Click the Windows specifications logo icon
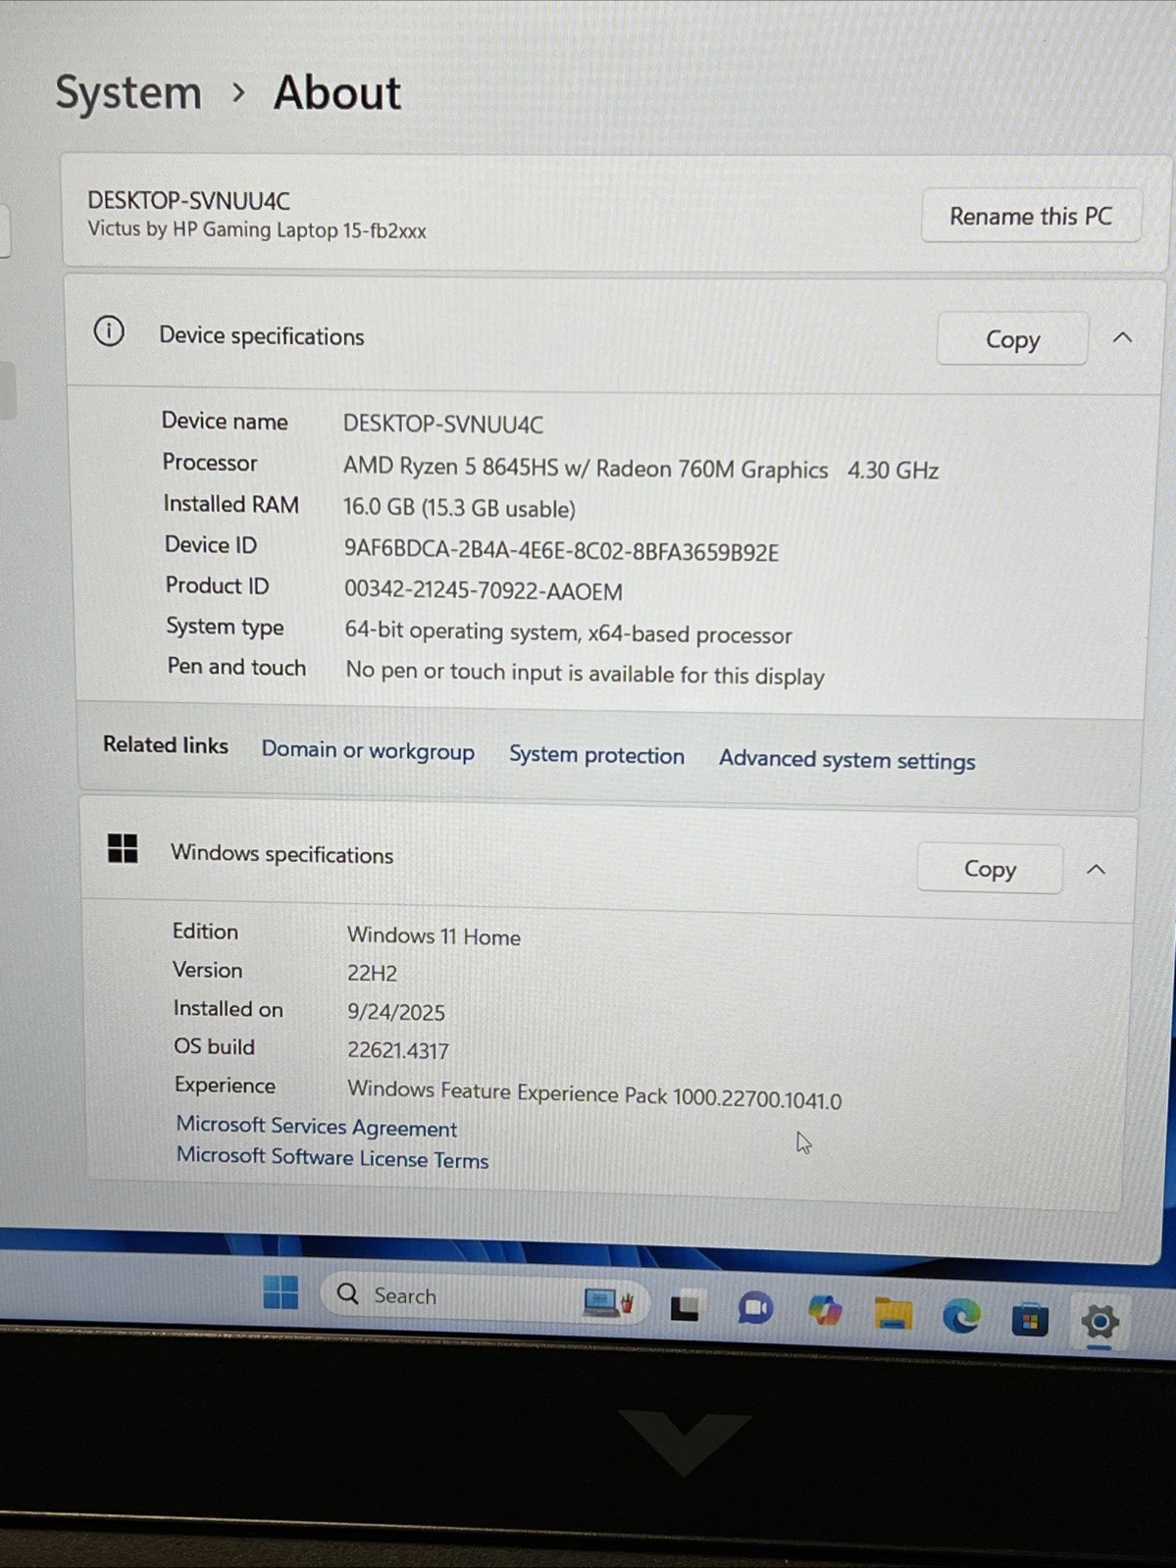 123,848
